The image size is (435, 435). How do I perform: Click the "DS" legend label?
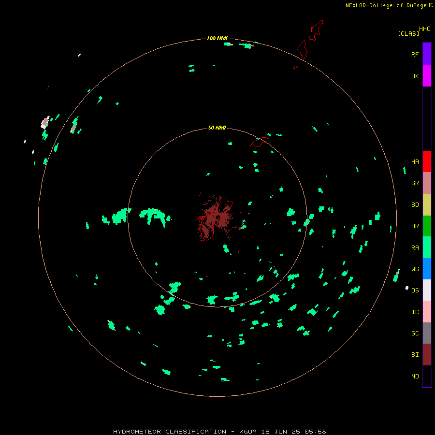pyautogui.click(x=415, y=290)
